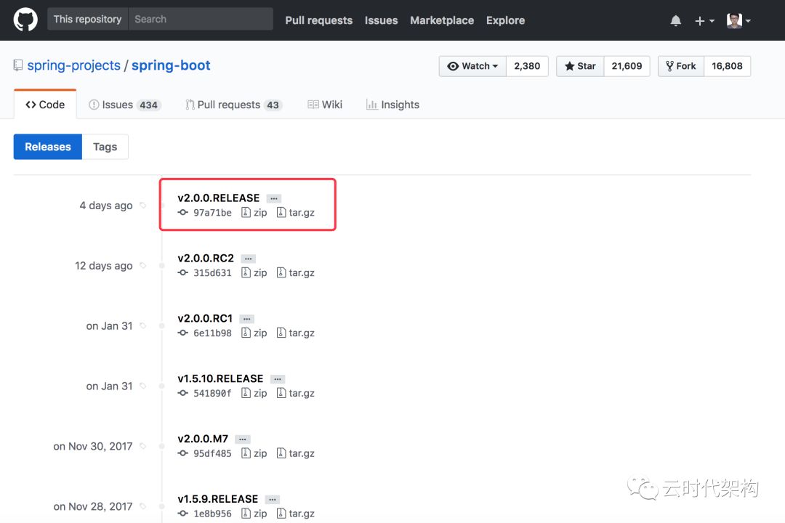The image size is (785, 523).
Task: Fork the spring-boot repository
Action: point(681,66)
